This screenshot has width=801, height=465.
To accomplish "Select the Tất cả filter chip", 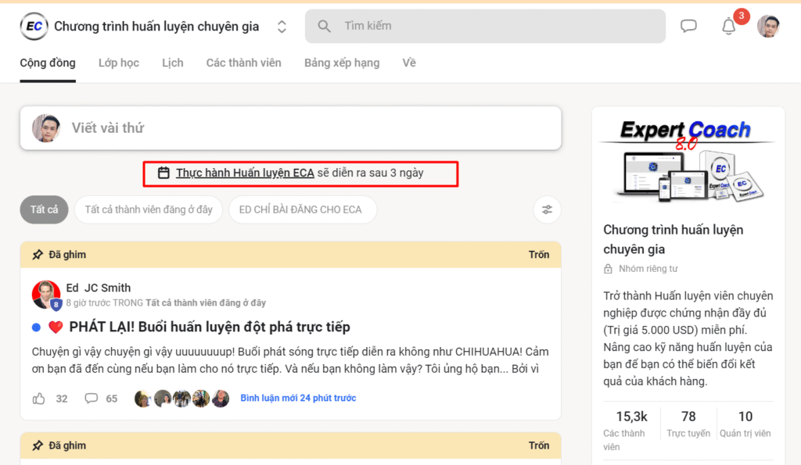I will 44,209.
